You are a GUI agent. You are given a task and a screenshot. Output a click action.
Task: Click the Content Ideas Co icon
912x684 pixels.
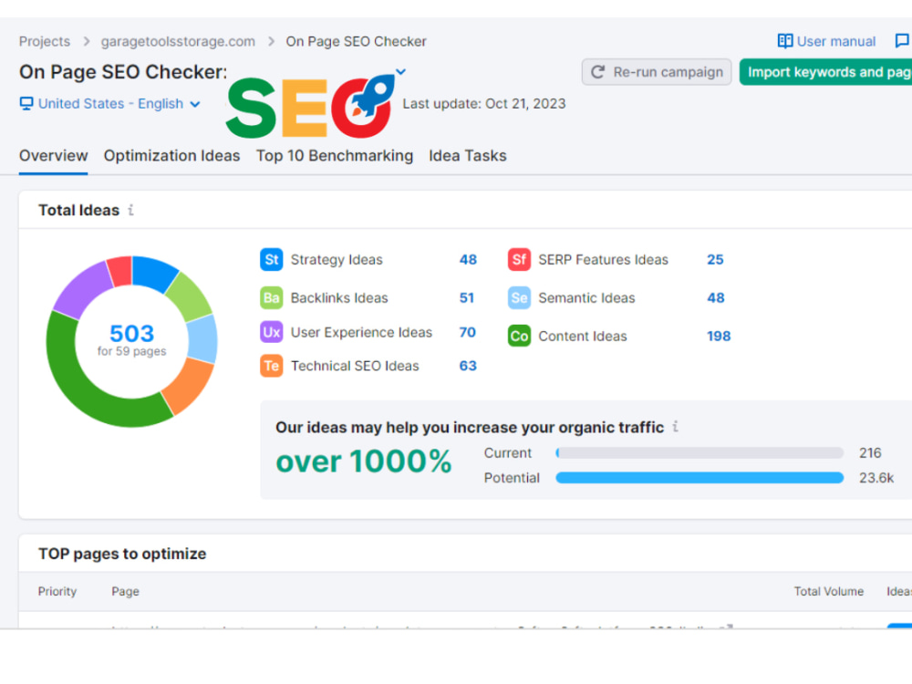519,337
